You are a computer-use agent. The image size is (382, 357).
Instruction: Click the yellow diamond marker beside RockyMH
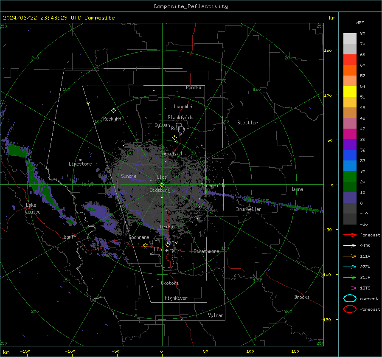point(113,111)
